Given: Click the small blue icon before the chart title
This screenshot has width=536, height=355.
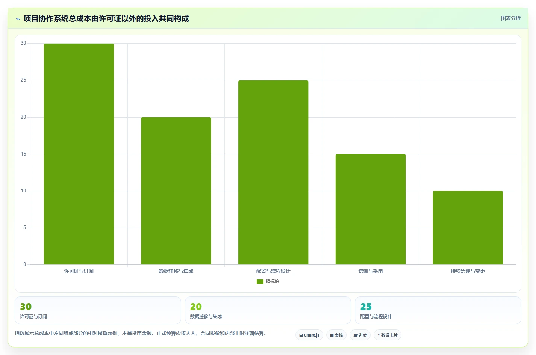Looking at the screenshot, I should [18, 19].
